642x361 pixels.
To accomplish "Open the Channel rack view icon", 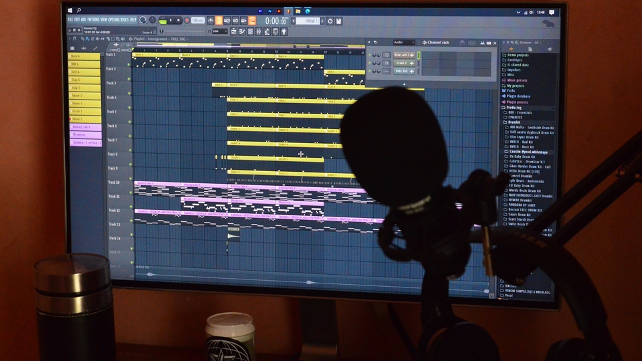I will pos(250,31).
